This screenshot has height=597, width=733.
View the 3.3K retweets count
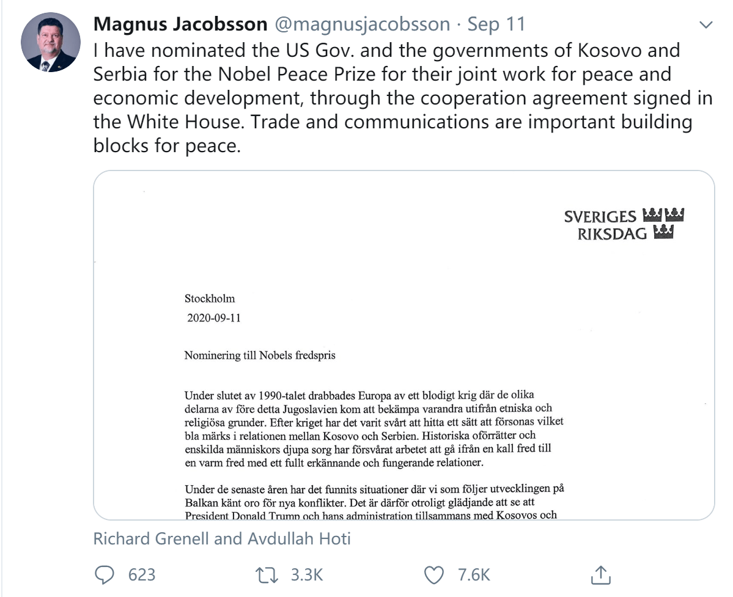point(307,575)
